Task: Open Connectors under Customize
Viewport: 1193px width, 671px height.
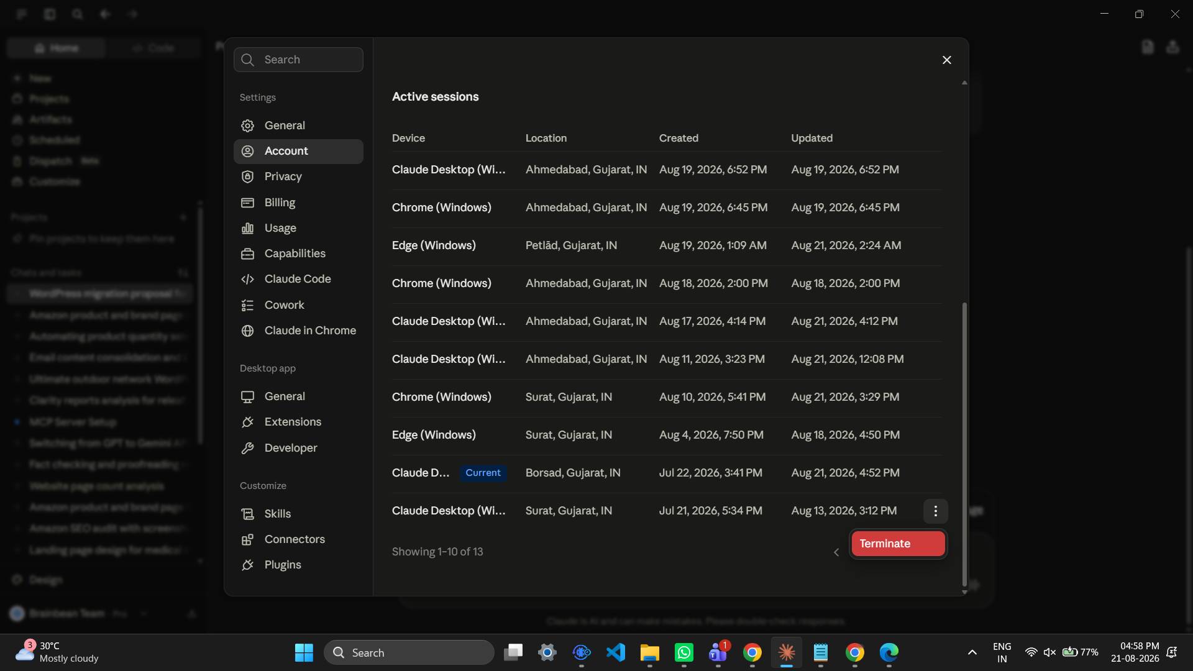Action: click(x=298, y=539)
